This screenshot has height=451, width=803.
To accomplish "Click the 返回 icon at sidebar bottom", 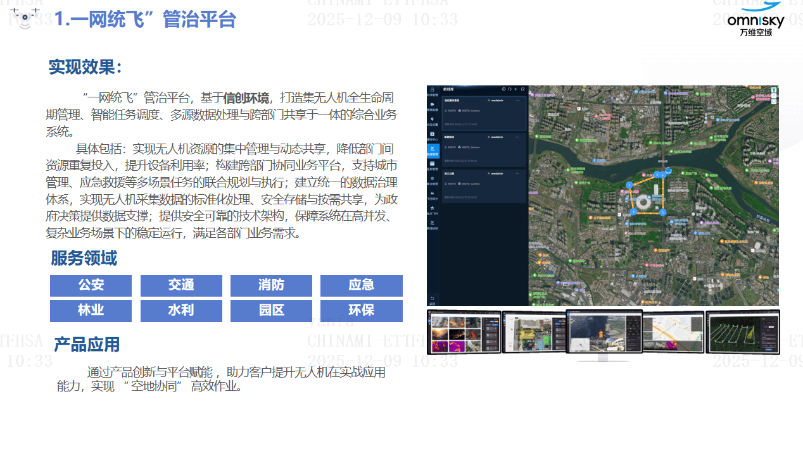I will click(x=433, y=299).
